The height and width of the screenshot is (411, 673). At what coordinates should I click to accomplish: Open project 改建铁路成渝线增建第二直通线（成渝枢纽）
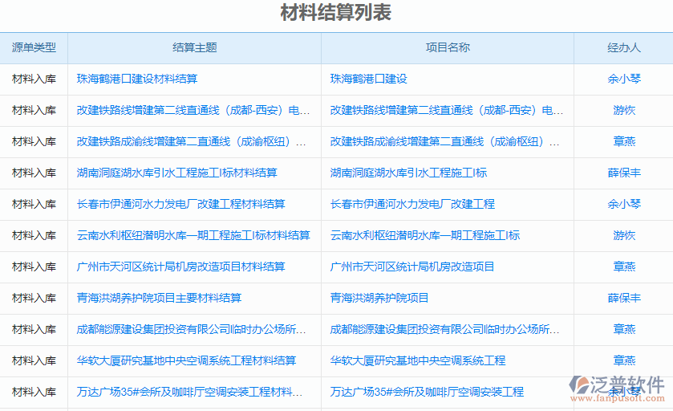(444, 142)
